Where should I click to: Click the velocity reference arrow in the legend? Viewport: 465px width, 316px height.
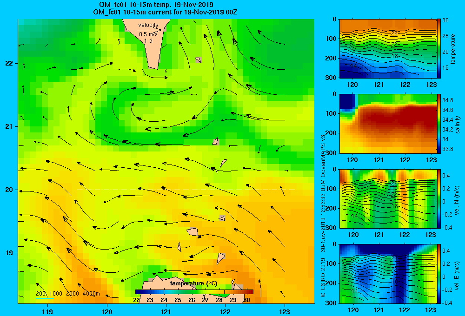pyautogui.click(x=149, y=30)
